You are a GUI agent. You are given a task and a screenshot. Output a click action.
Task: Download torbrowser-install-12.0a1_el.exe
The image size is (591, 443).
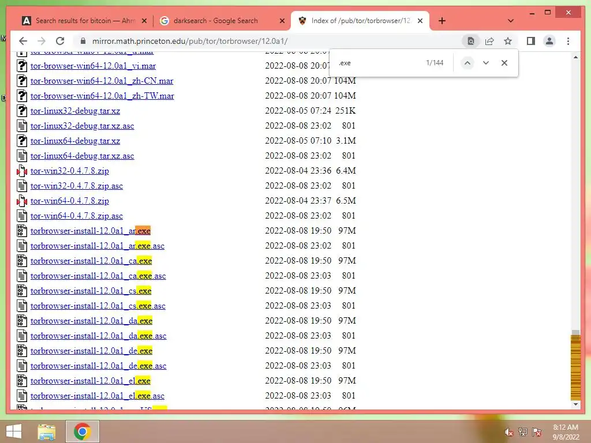click(x=91, y=381)
